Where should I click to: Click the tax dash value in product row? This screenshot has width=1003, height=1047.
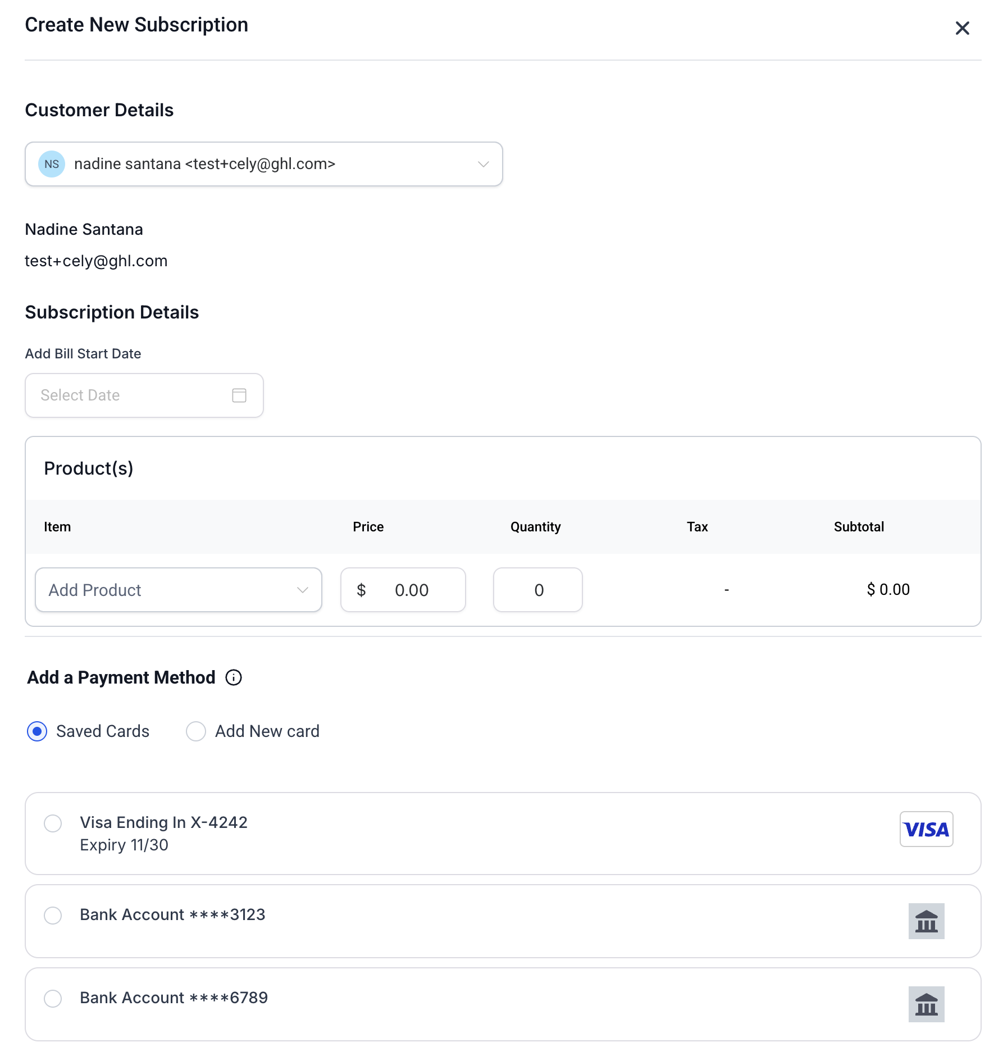[x=727, y=590]
